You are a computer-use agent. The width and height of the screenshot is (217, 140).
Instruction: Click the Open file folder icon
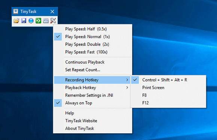pos(16,21)
